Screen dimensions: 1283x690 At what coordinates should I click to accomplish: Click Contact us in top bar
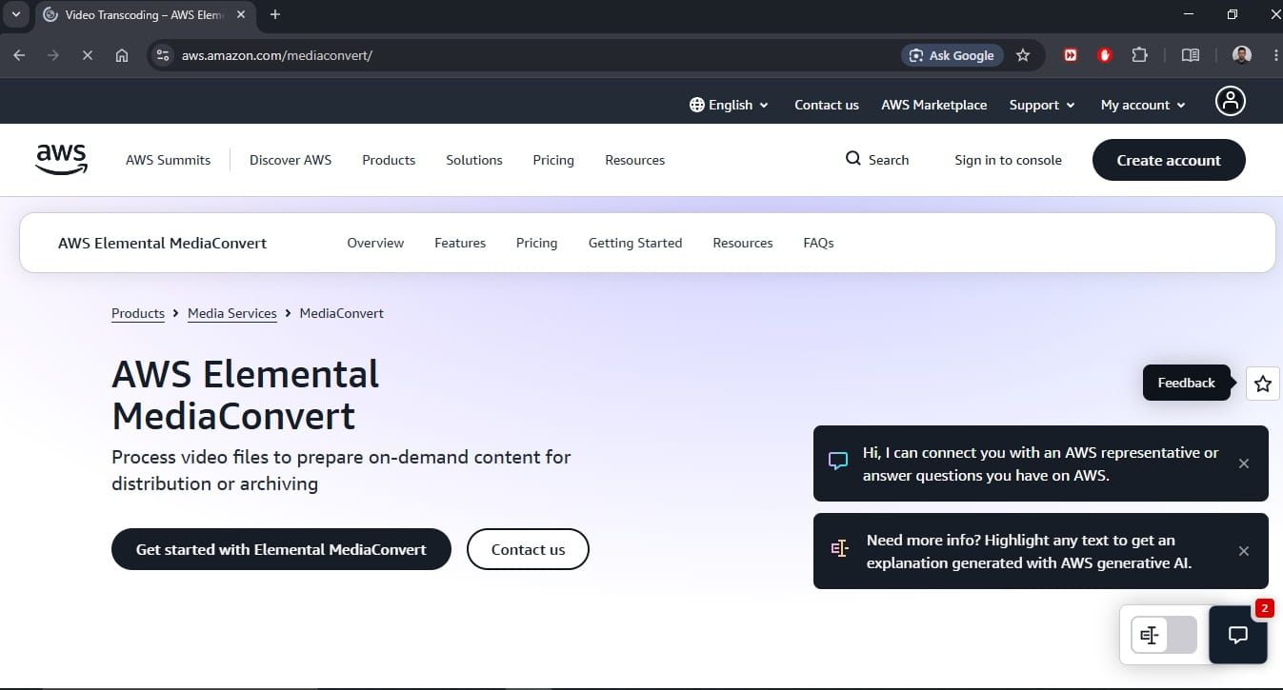tap(827, 105)
